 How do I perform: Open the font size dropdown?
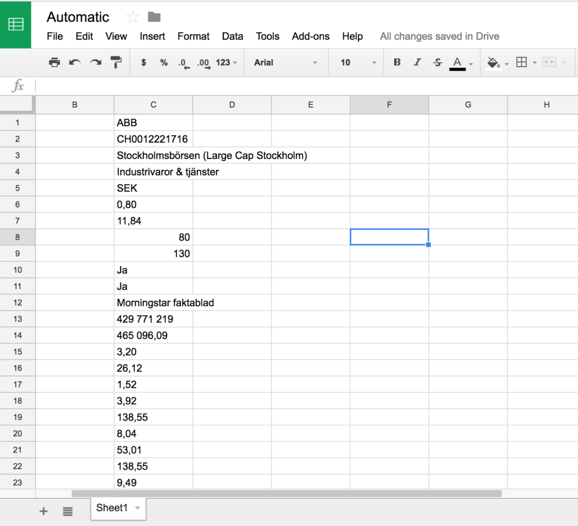(356, 62)
